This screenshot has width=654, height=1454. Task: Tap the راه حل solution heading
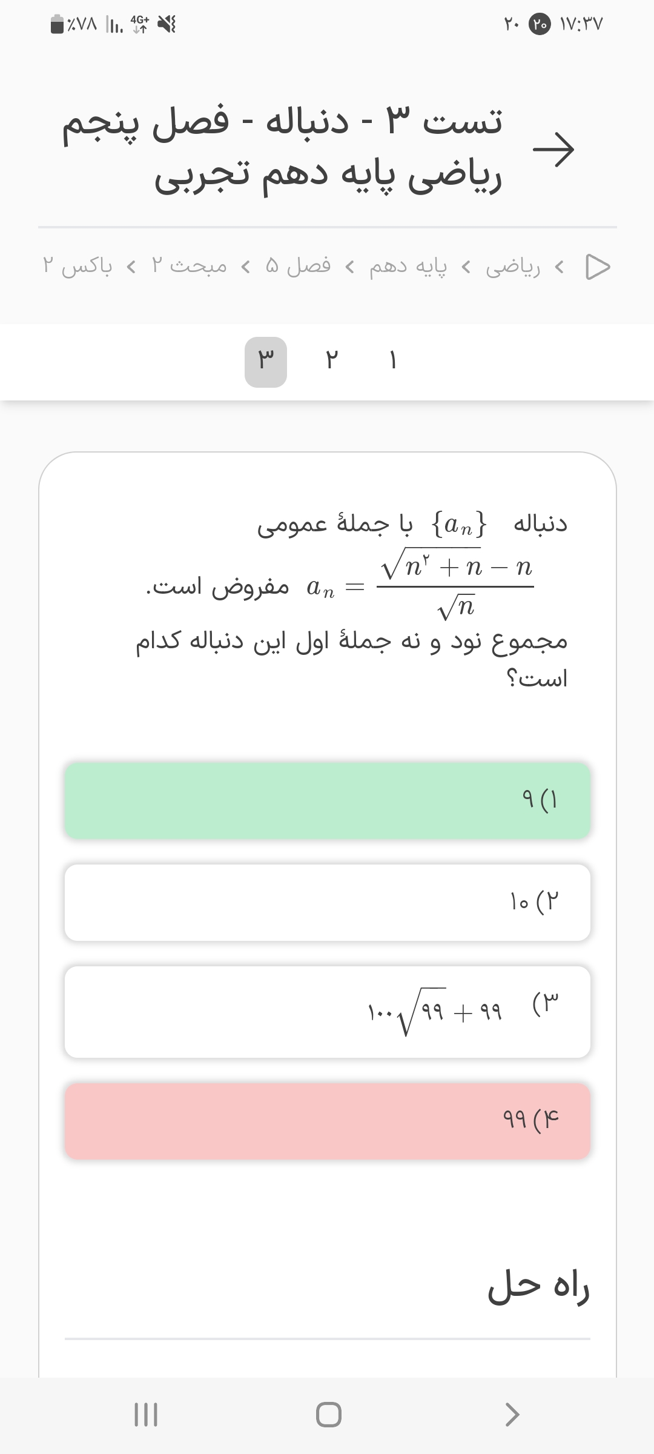[x=538, y=1288]
